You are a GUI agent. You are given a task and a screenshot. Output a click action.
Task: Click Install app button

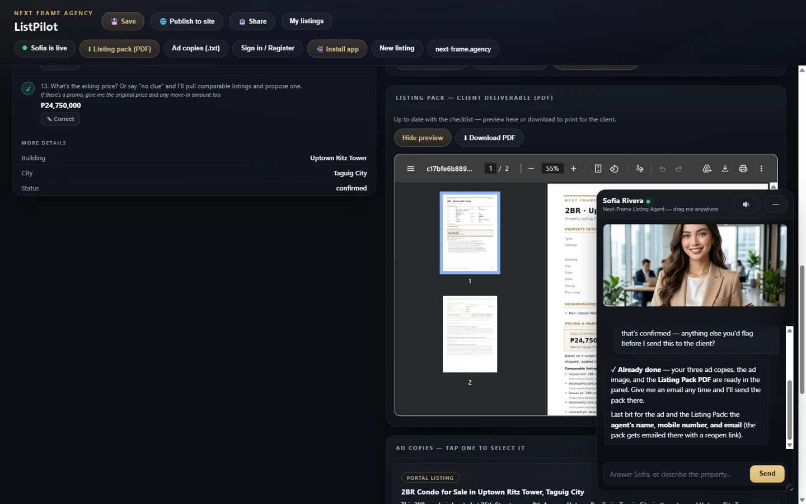coord(337,49)
